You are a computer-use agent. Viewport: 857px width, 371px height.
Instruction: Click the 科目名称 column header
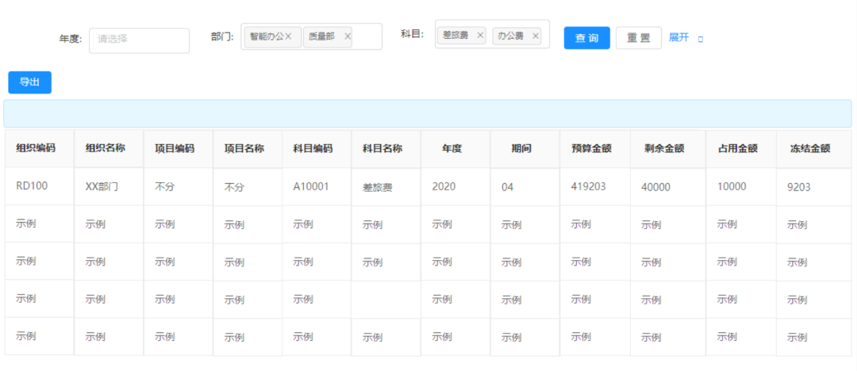[382, 148]
